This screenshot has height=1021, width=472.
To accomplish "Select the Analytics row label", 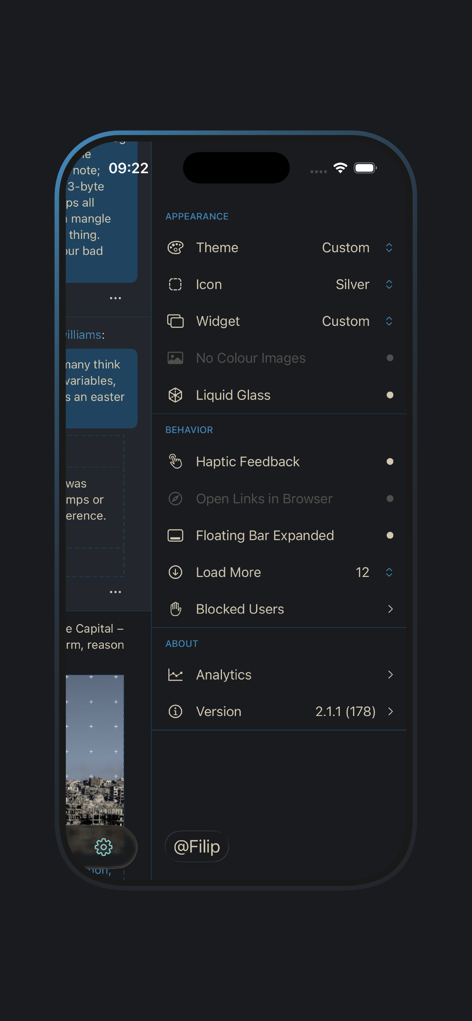I will point(224,675).
